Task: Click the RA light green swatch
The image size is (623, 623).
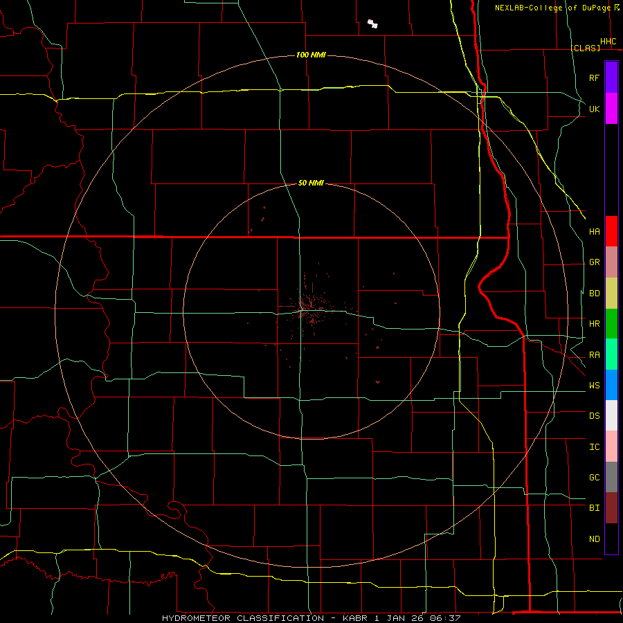Action: pyautogui.click(x=611, y=354)
